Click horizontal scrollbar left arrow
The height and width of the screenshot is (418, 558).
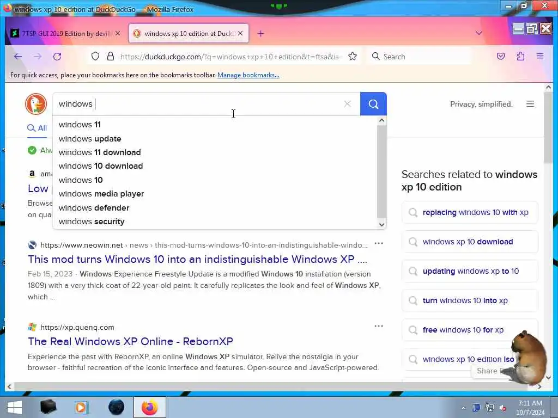pyautogui.click(x=9, y=386)
